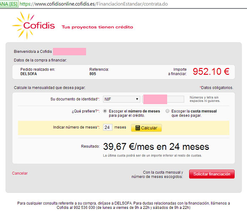Image resolution: width=247 pixels, height=211 pixels.
Task: Click Solicitar financiación button
Action: [212, 174]
